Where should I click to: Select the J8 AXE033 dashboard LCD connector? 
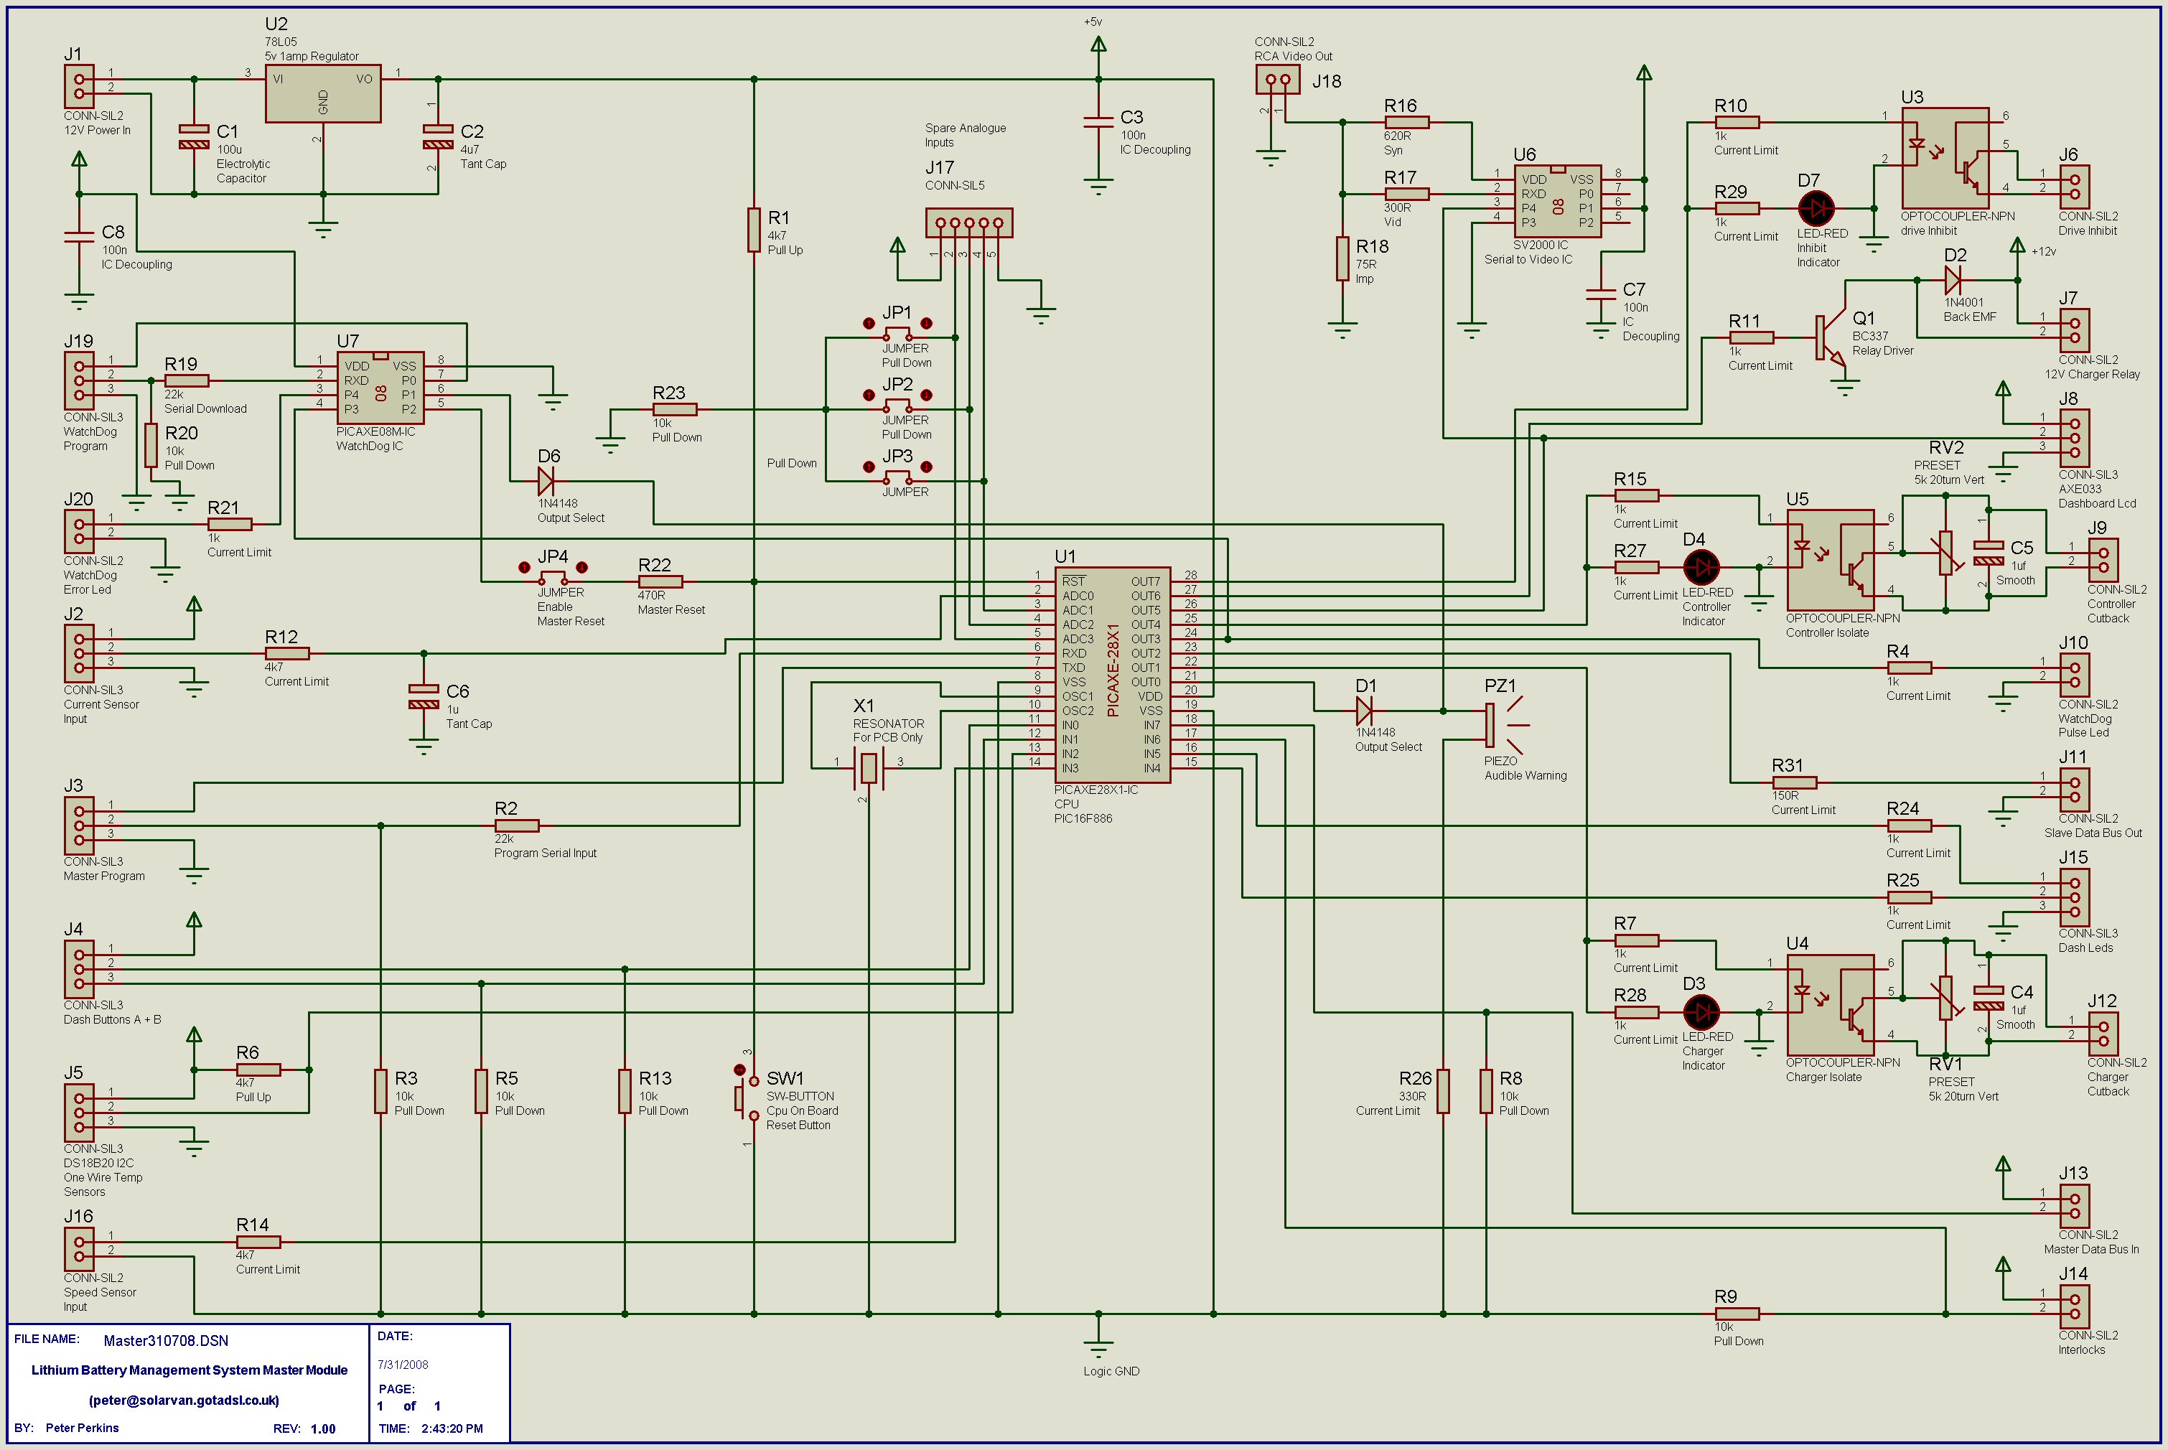pos(2075,439)
